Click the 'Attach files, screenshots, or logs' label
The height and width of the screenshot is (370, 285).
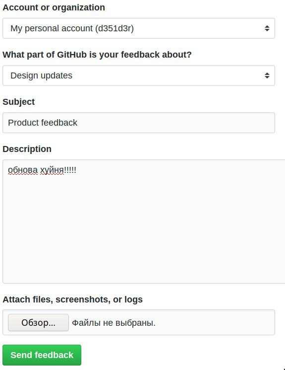72,299
